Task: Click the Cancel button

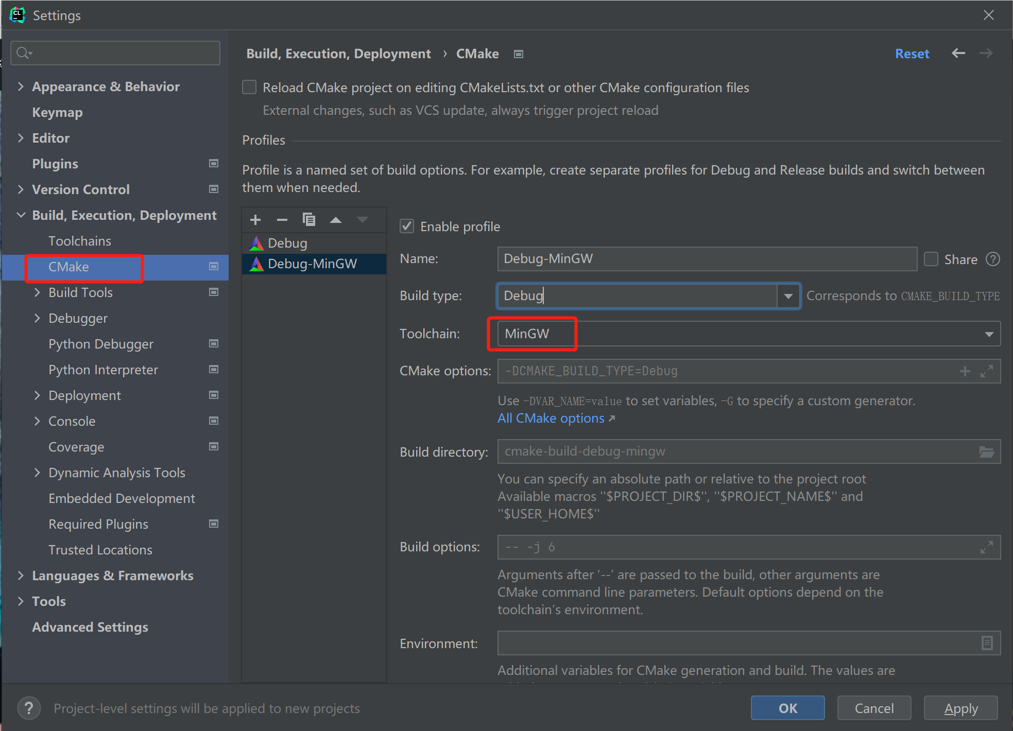Action: coord(874,708)
